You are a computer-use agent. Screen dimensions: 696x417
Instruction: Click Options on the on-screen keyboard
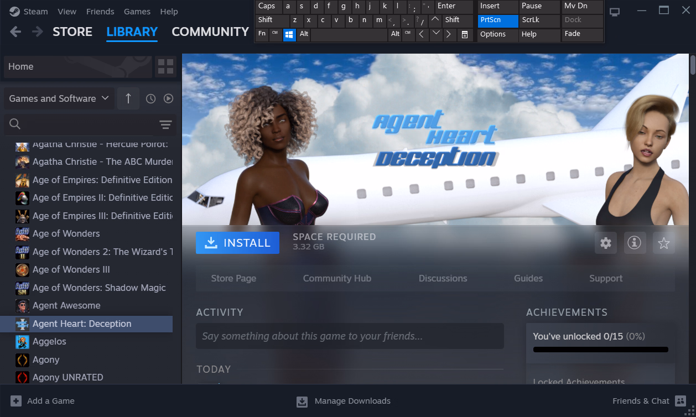click(x=498, y=34)
